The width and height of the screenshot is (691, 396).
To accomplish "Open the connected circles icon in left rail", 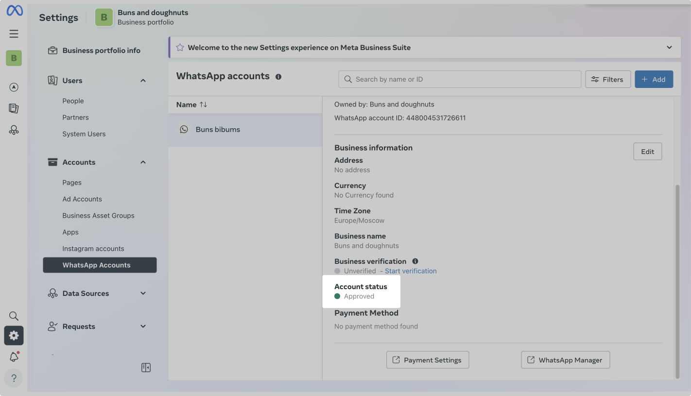I will 14,130.
